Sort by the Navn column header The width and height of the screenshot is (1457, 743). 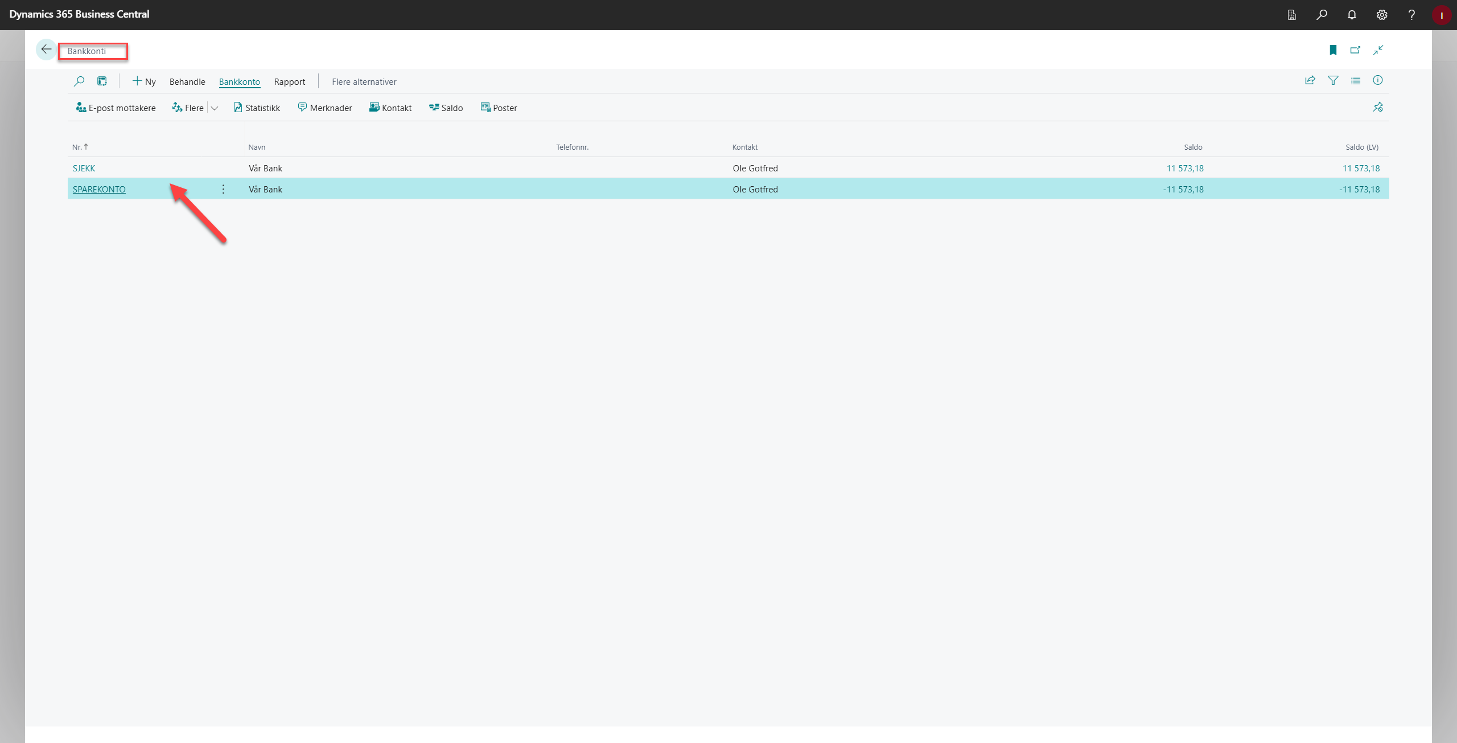[257, 147]
